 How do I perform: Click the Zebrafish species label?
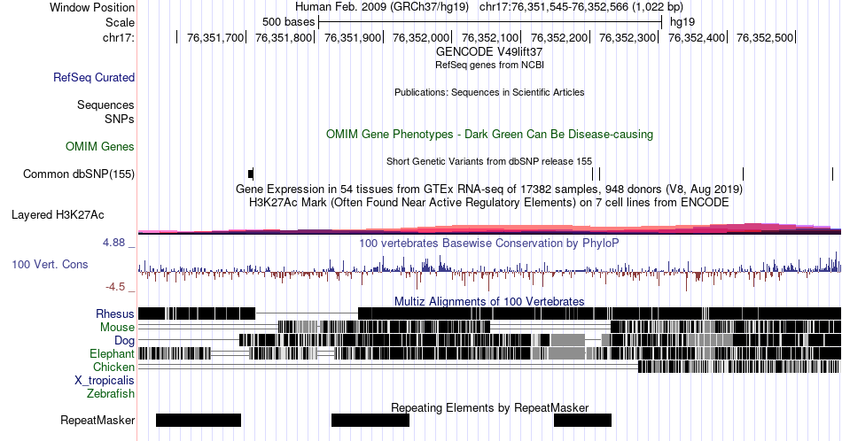coord(111,393)
